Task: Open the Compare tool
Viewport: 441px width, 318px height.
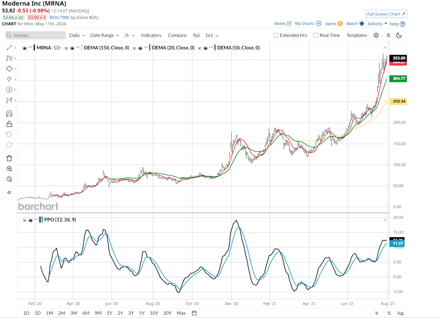Action: point(177,35)
